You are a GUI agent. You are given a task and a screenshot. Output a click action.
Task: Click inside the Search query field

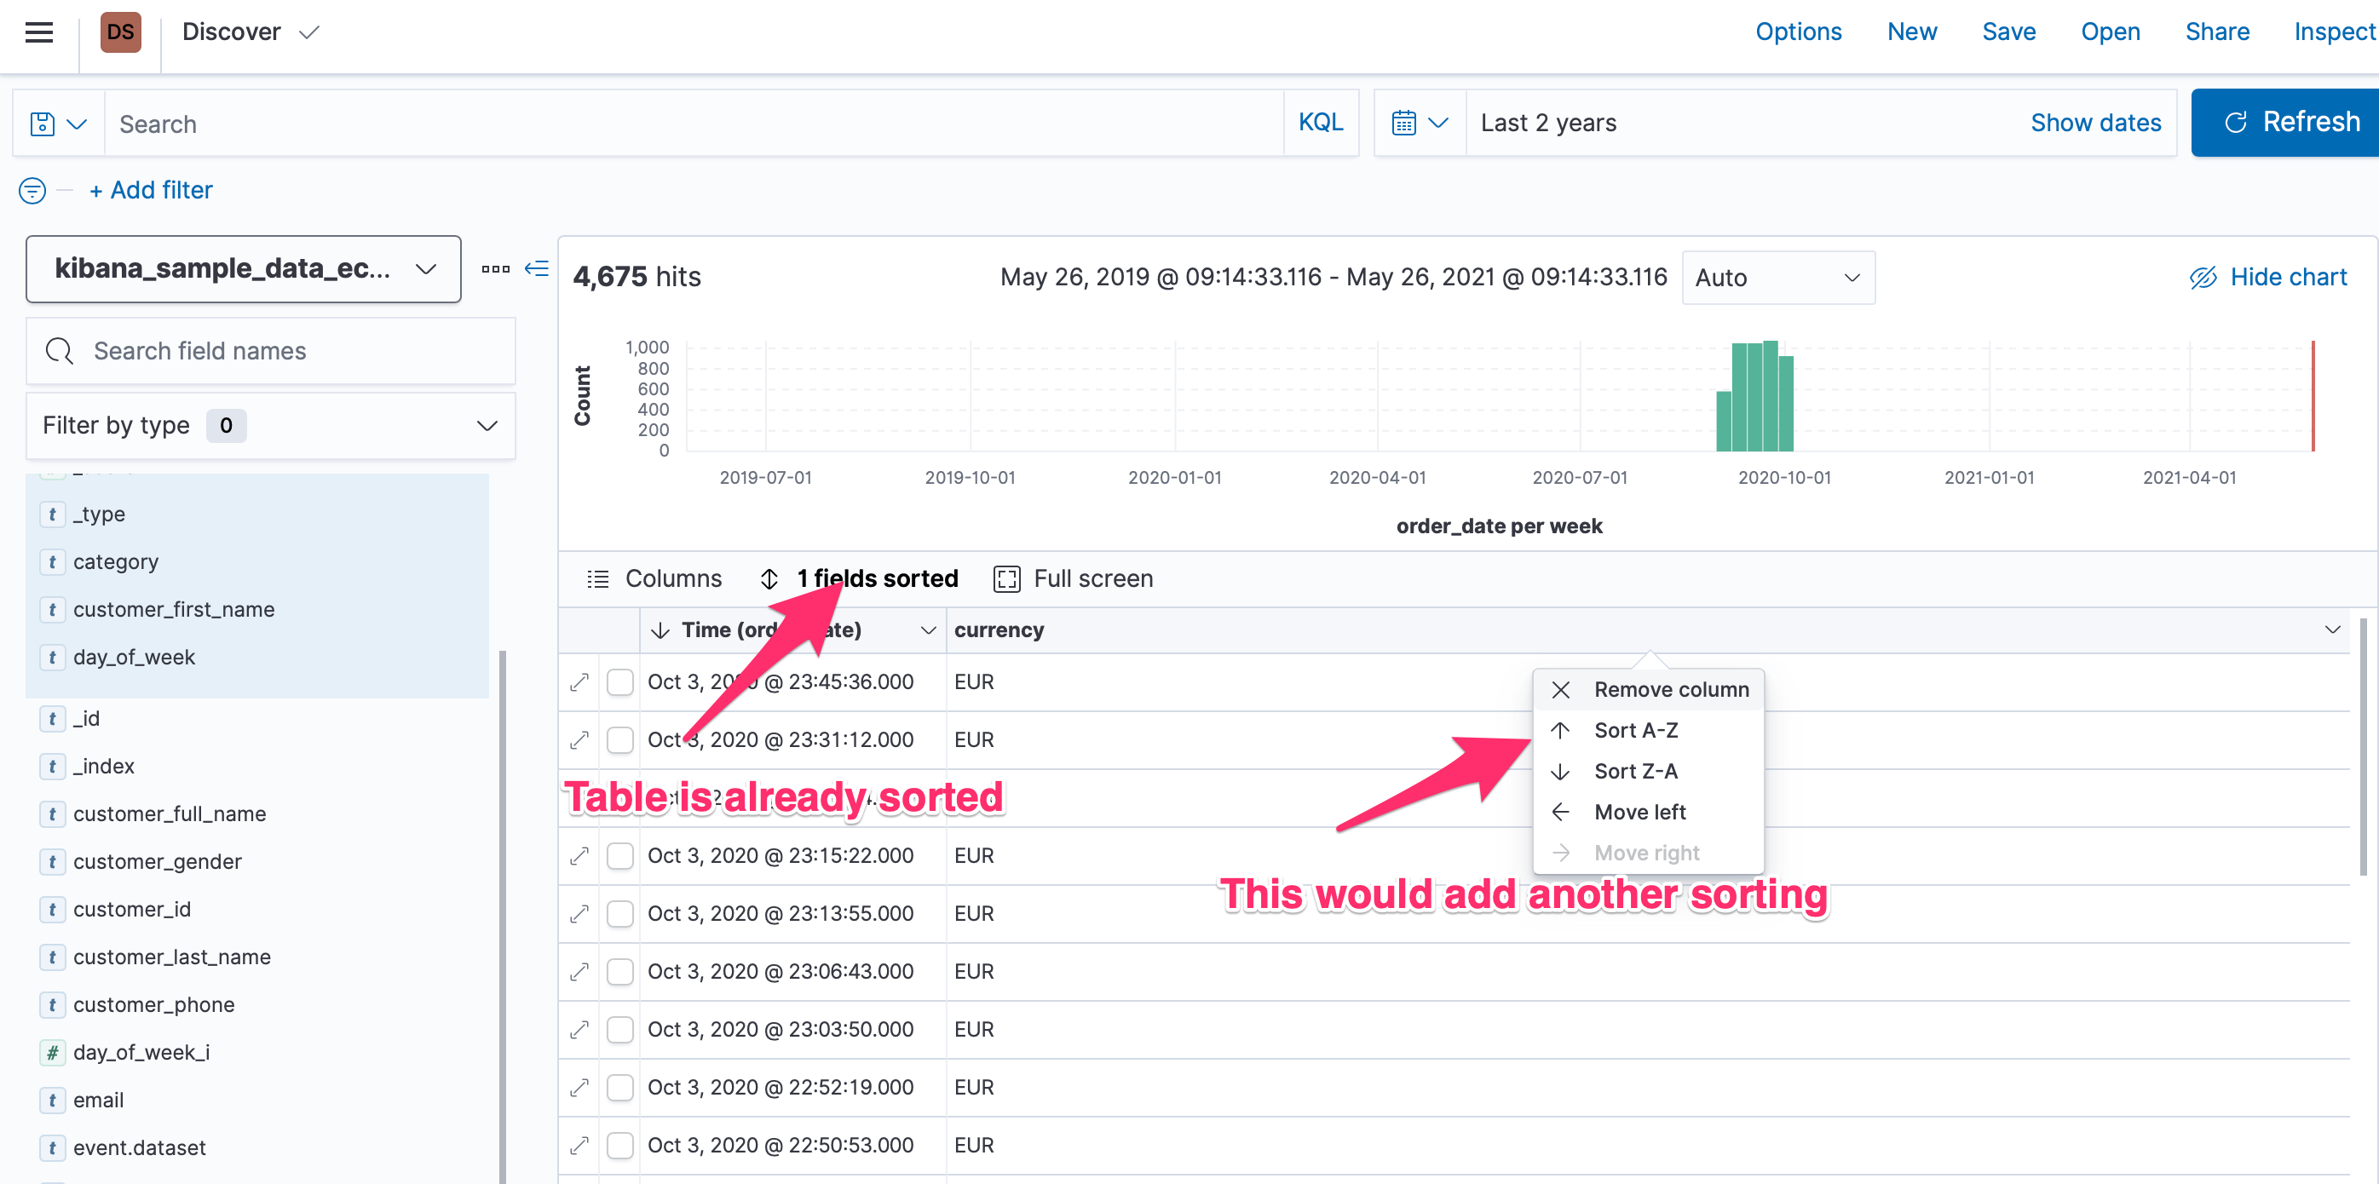tap(647, 122)
